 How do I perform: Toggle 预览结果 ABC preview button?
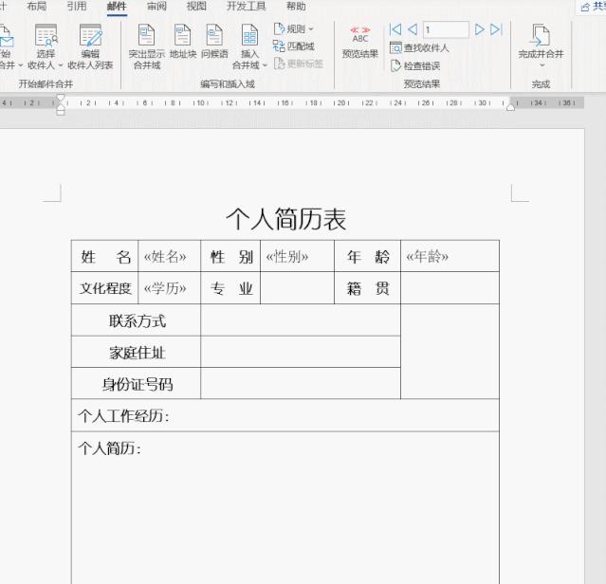point(360,42)
